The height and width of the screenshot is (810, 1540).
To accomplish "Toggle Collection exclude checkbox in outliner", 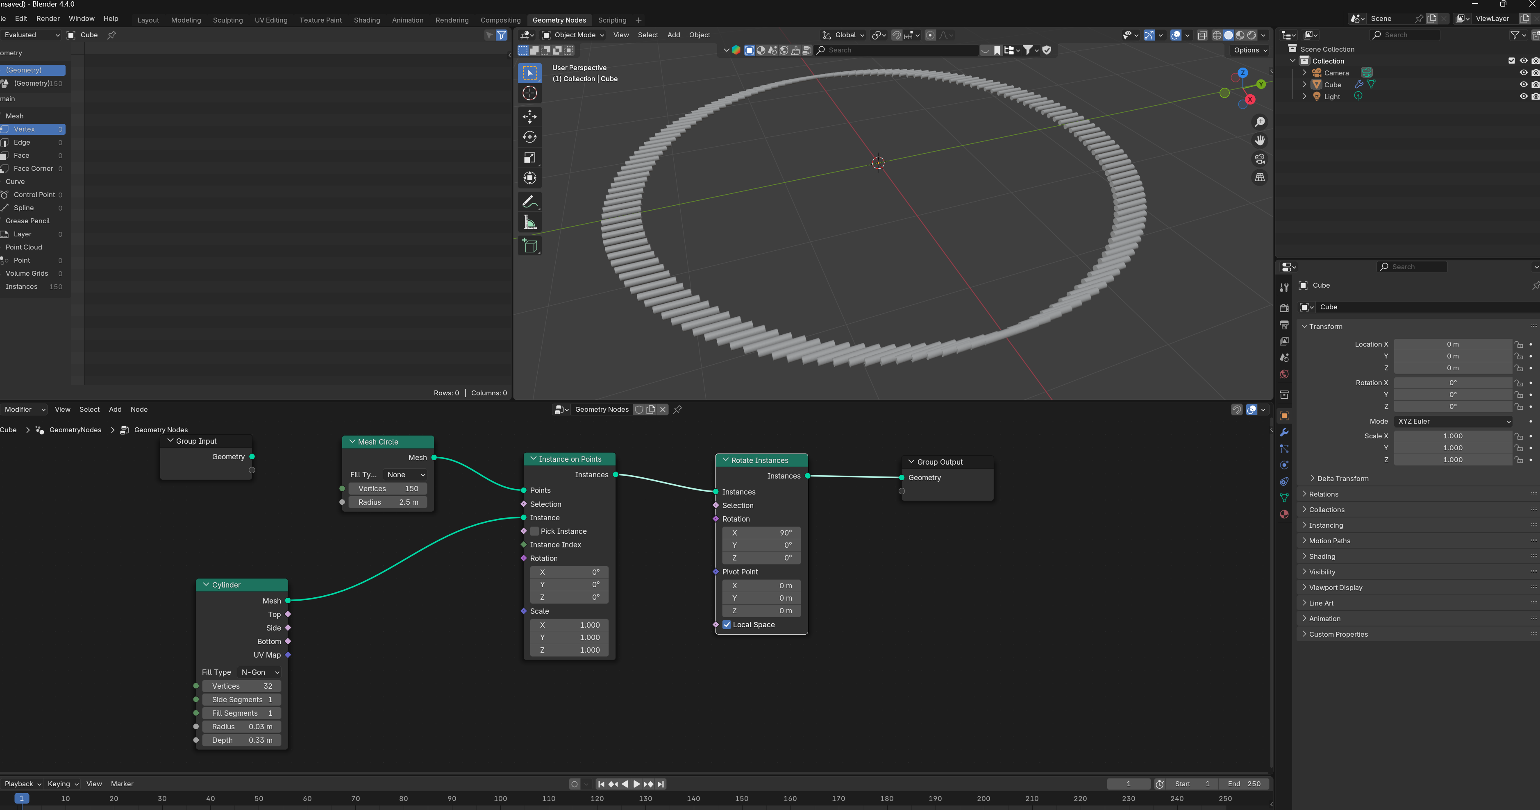I will 1511,61.
